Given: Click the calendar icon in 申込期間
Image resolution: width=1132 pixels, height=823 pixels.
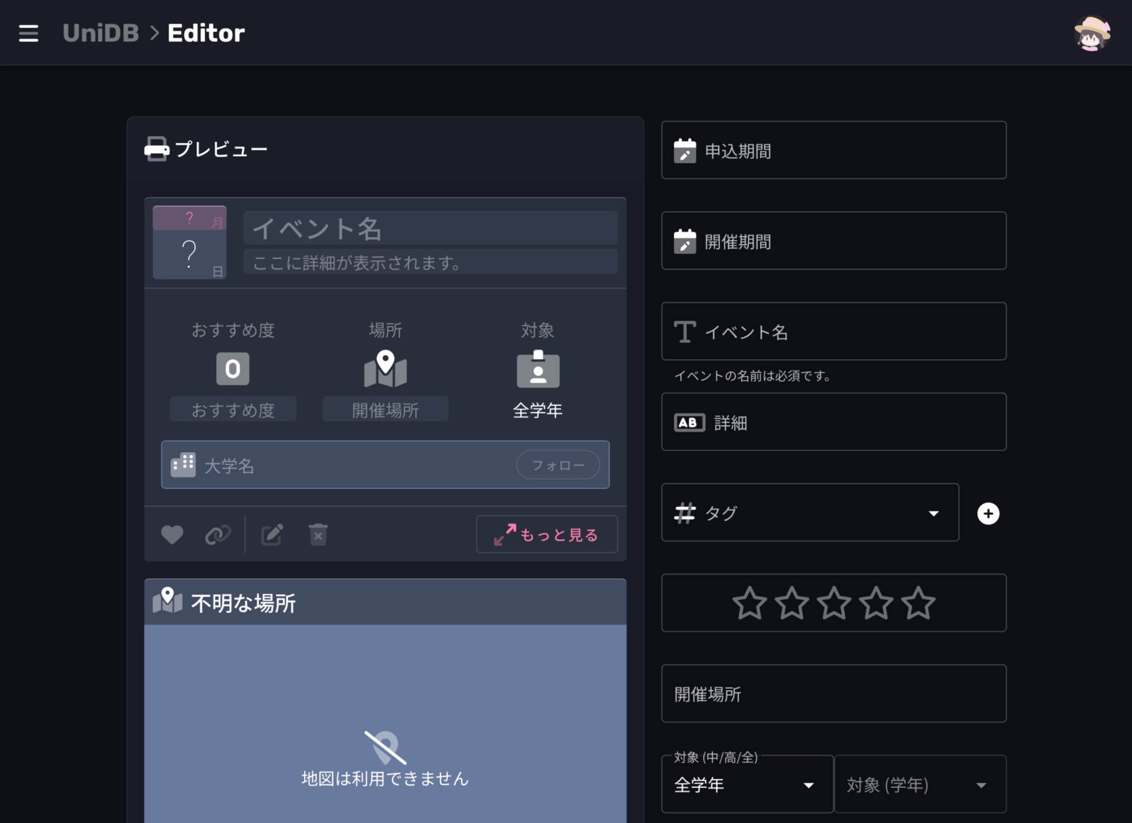Looking at the screenshot, I should (x=685, y=150).
